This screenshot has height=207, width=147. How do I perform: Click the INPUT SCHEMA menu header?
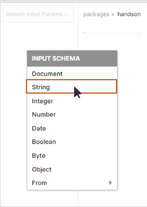(x=72, y=59)
